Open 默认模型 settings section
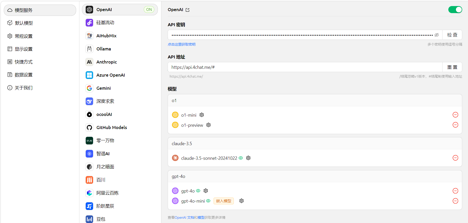 point(40,23)
